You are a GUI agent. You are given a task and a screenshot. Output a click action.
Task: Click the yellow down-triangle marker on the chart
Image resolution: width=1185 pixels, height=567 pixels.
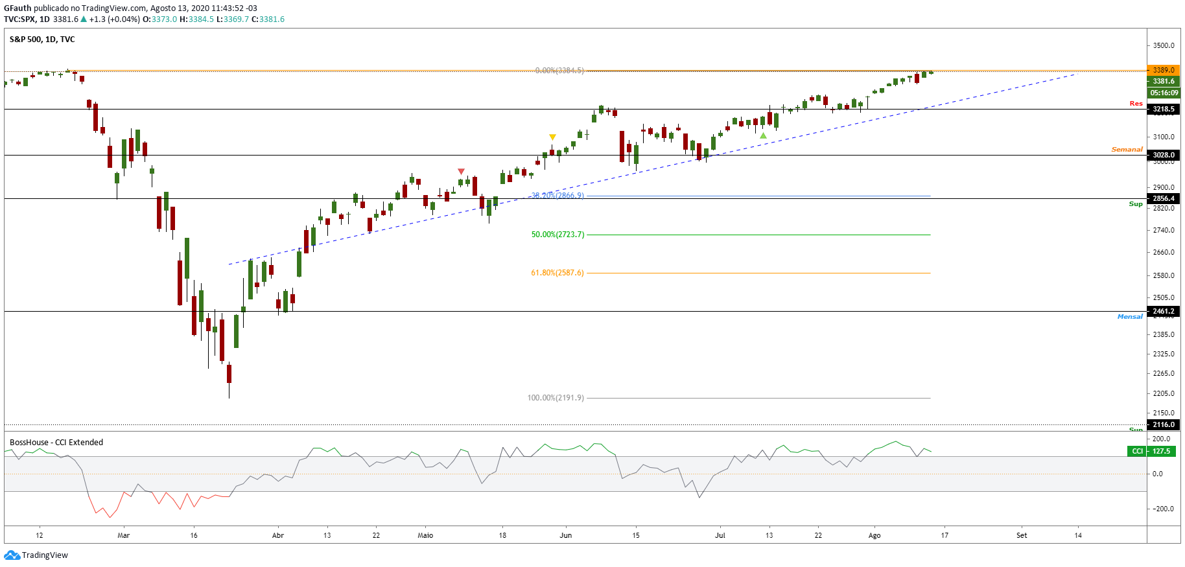click(x=552, y=137)
